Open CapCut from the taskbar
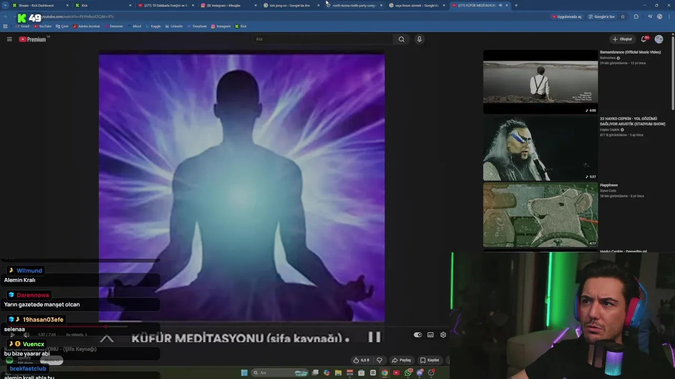 [x=373, y=373]
